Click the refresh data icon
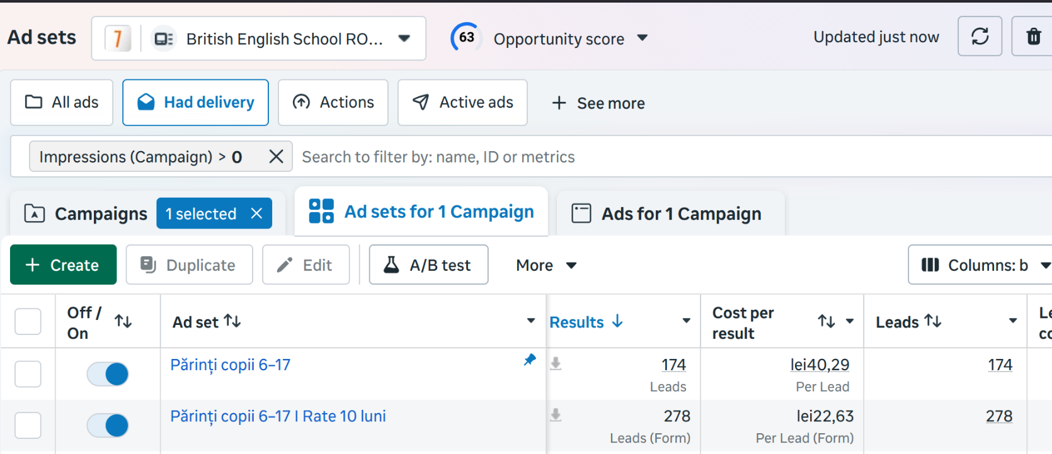This screenshot has width=1052, height=454. tap(980, 37)
